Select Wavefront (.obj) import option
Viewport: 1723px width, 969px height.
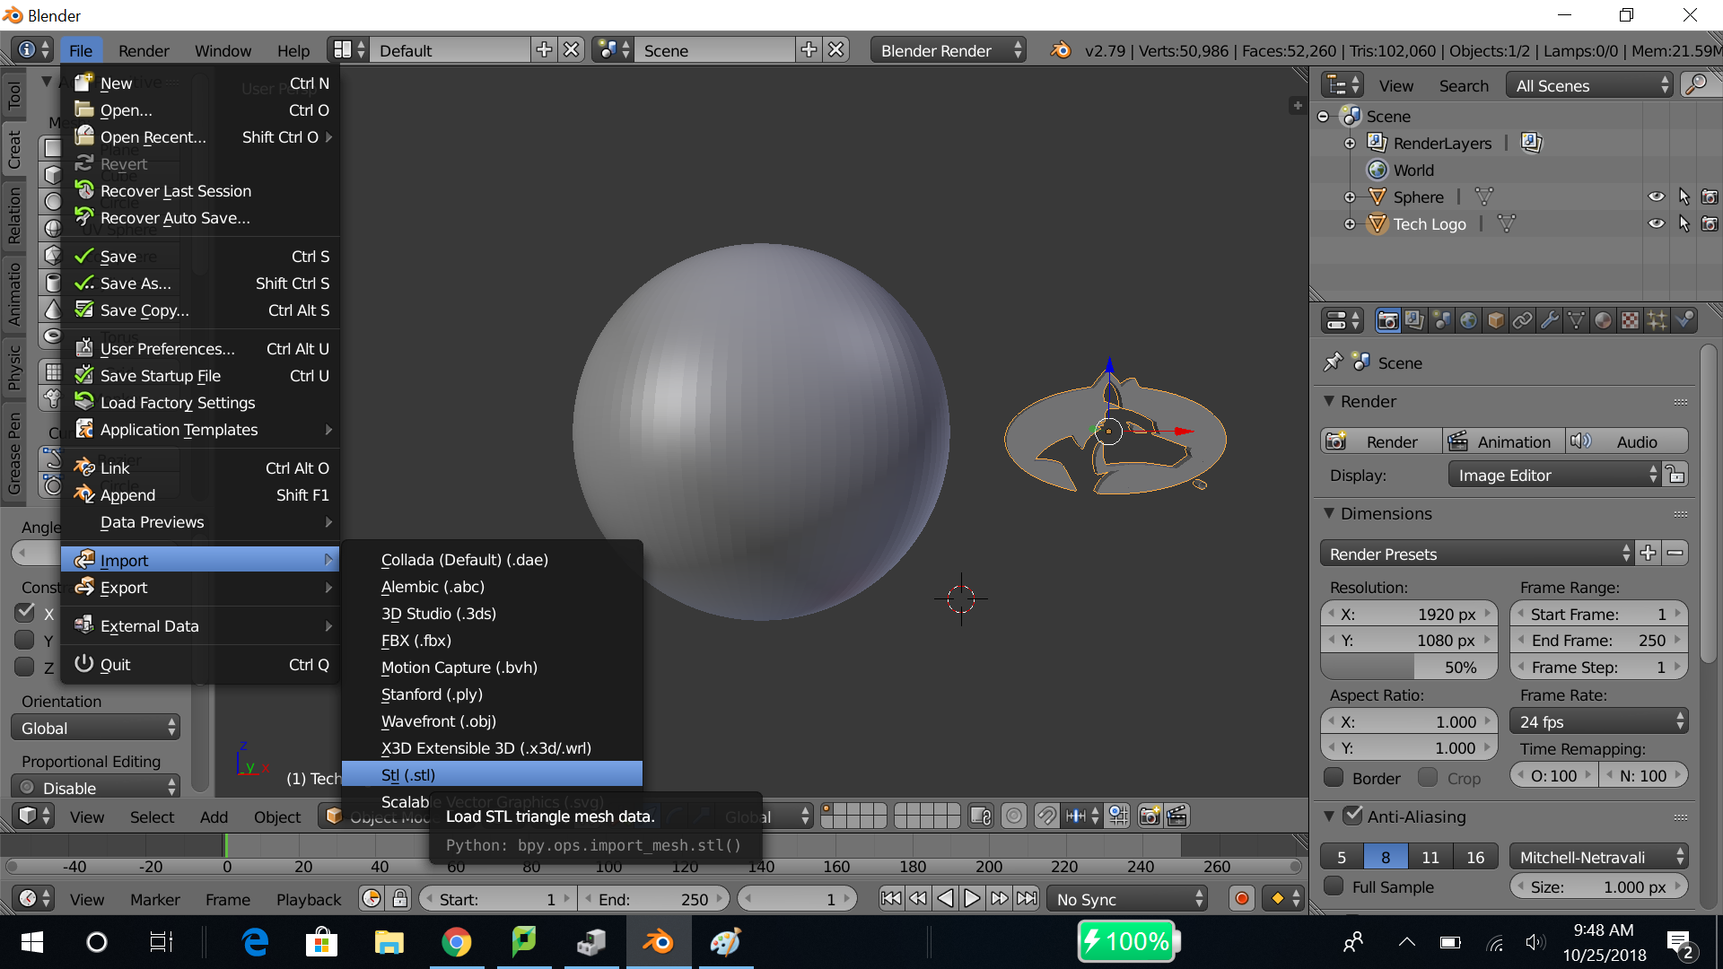438,721
